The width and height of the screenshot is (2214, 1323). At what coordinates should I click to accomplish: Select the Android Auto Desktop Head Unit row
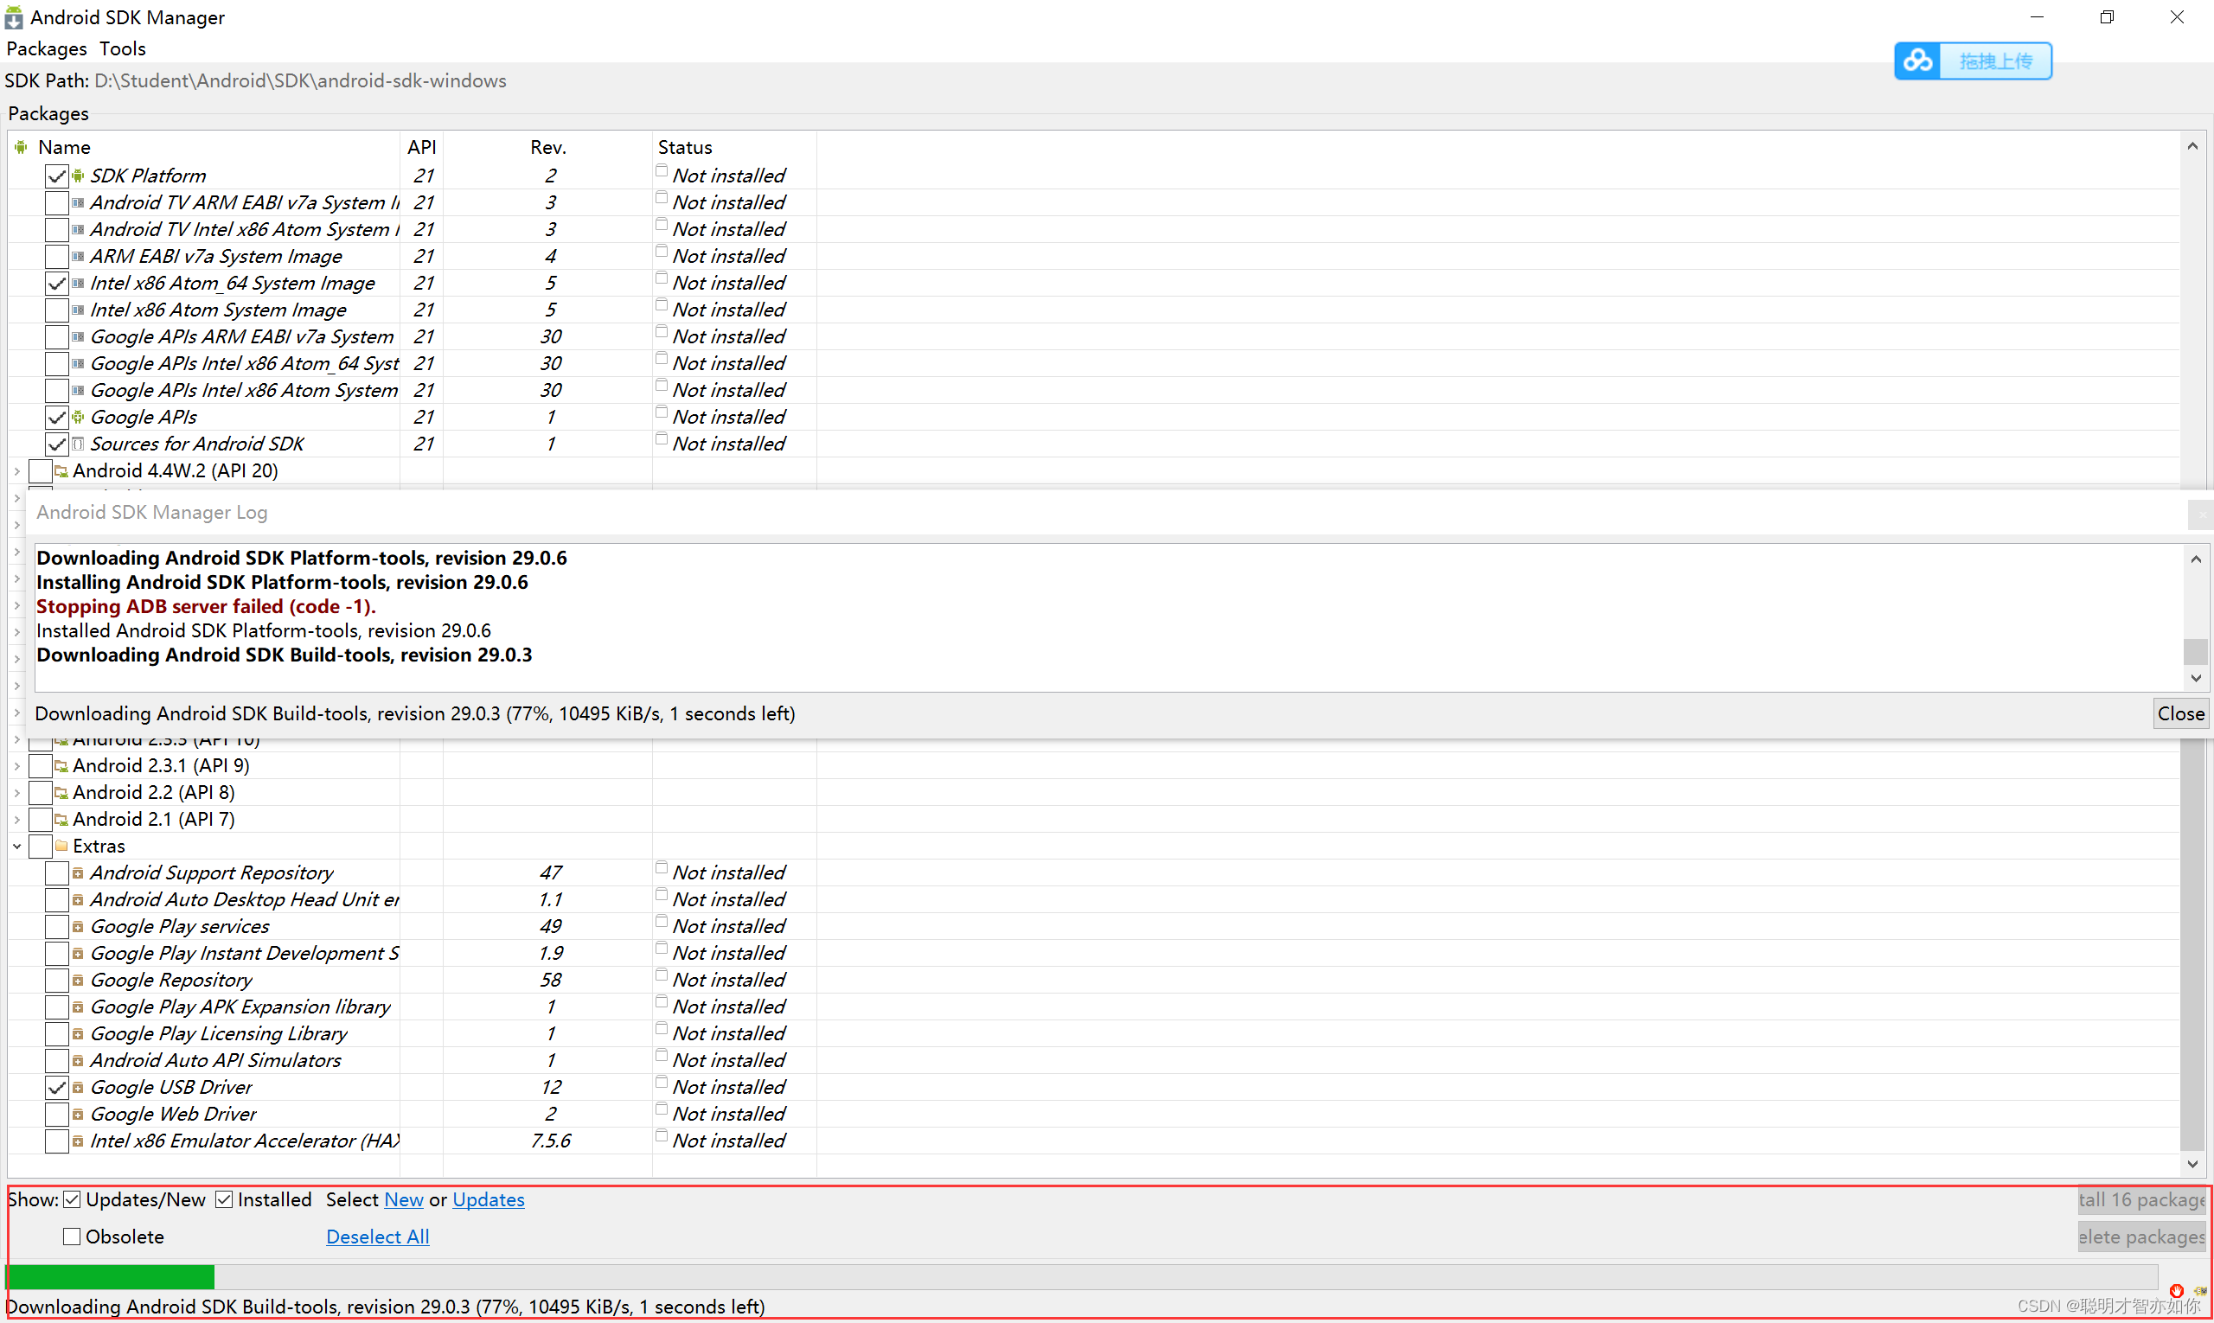(1095, 900)
